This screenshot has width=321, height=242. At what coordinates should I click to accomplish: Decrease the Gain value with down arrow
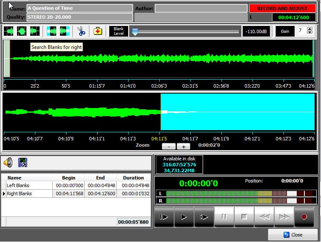tap(310, 32)
